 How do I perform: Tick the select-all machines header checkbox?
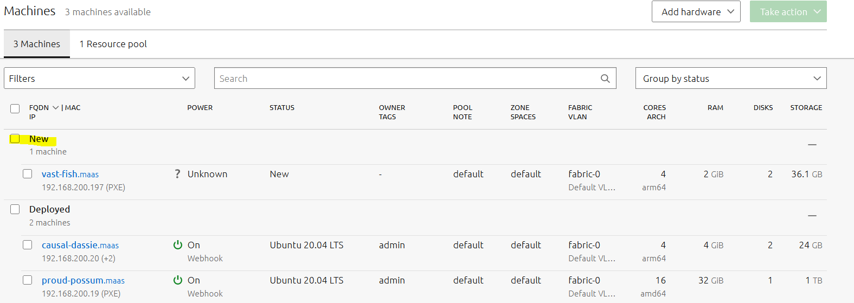point(15,108)
